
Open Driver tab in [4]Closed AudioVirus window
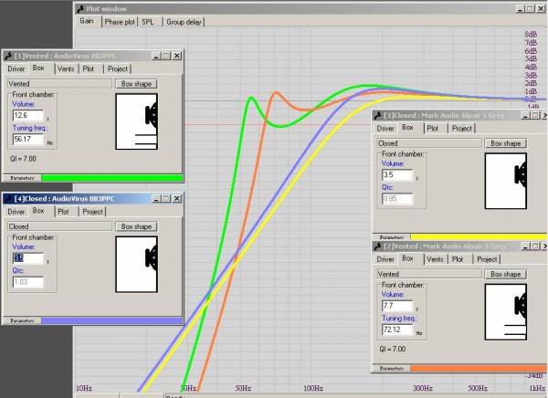tap(16, 212)
